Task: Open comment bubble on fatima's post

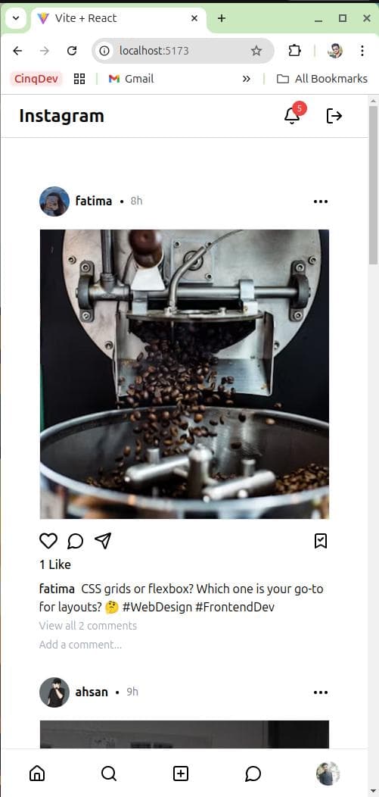Action: (x=75, y=541)
